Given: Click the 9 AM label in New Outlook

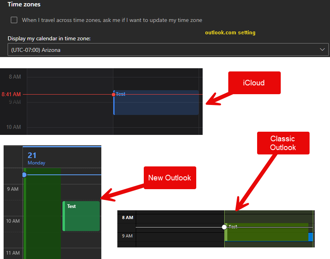Looking at the screenshot, I should pos(13,189).
